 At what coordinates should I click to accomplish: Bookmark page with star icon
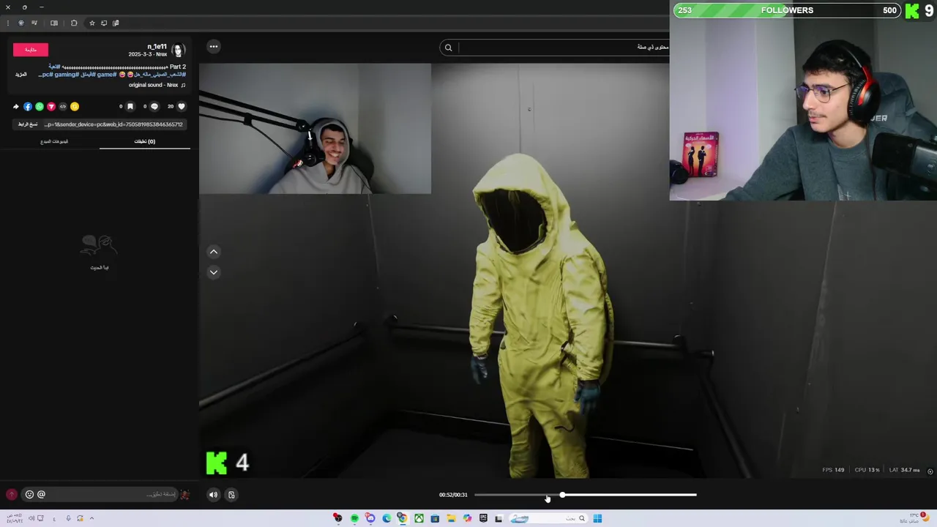click(92, 23)
